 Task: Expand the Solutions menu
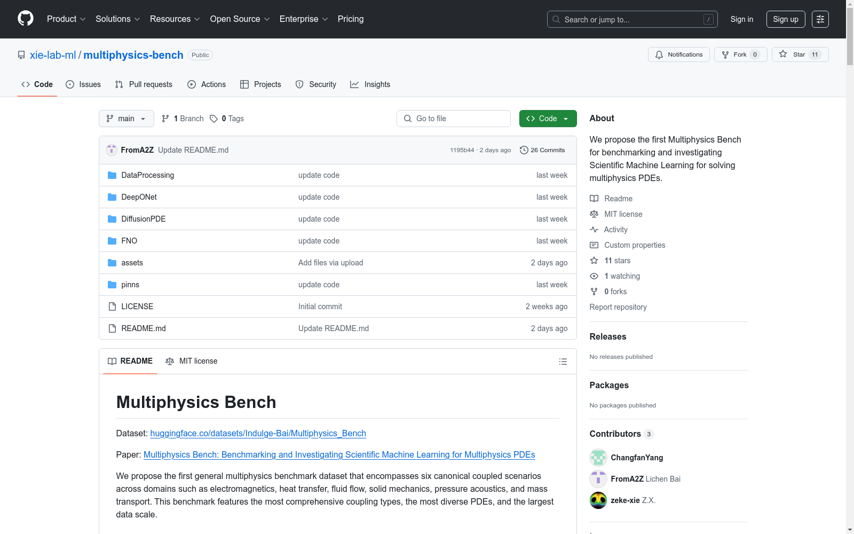pyautogui.click(x=118, y=19)
